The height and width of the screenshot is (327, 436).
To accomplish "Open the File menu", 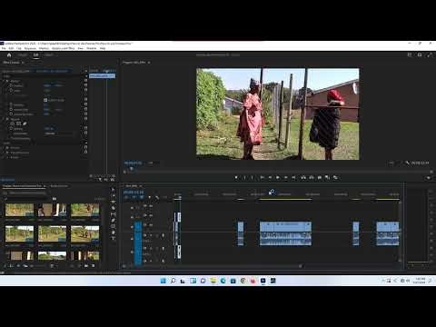I will click(4, 48).
